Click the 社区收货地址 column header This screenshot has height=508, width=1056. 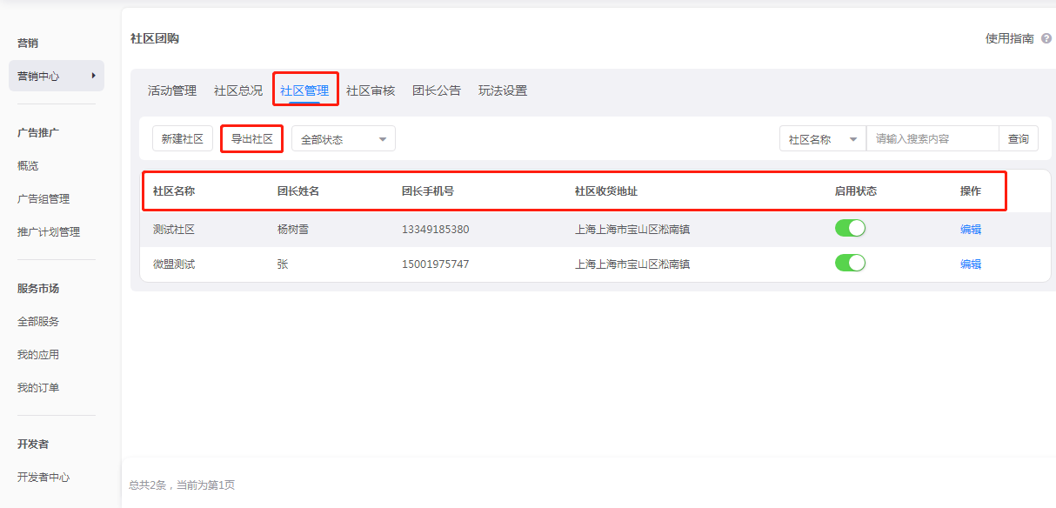click(x=606, y=191)
